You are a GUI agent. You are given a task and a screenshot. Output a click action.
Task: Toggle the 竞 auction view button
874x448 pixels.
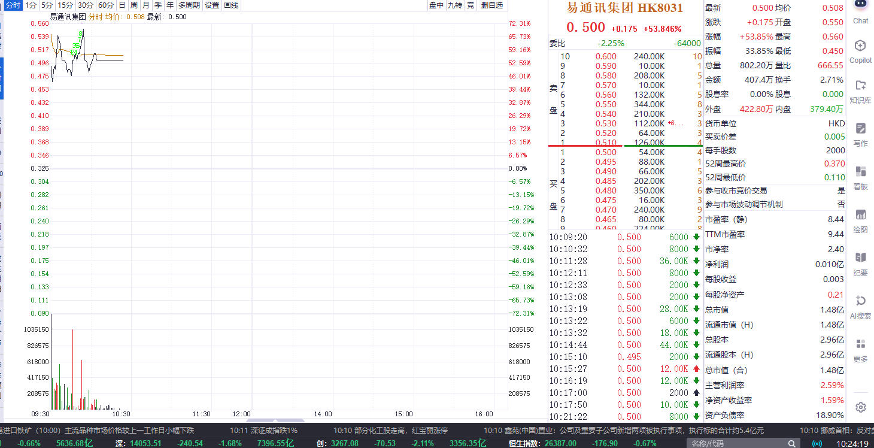click(x=471, y=5)
